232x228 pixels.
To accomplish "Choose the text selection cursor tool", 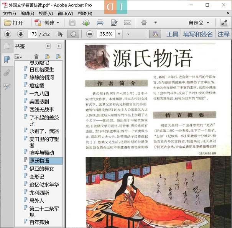I will (60, 34).
